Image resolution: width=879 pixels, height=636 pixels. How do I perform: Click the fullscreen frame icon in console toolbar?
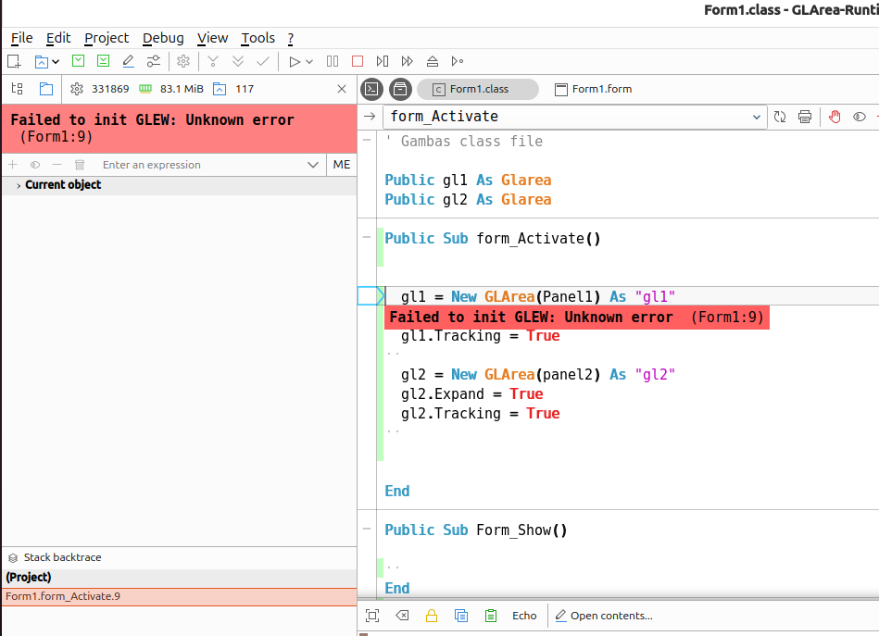[372, 616]
